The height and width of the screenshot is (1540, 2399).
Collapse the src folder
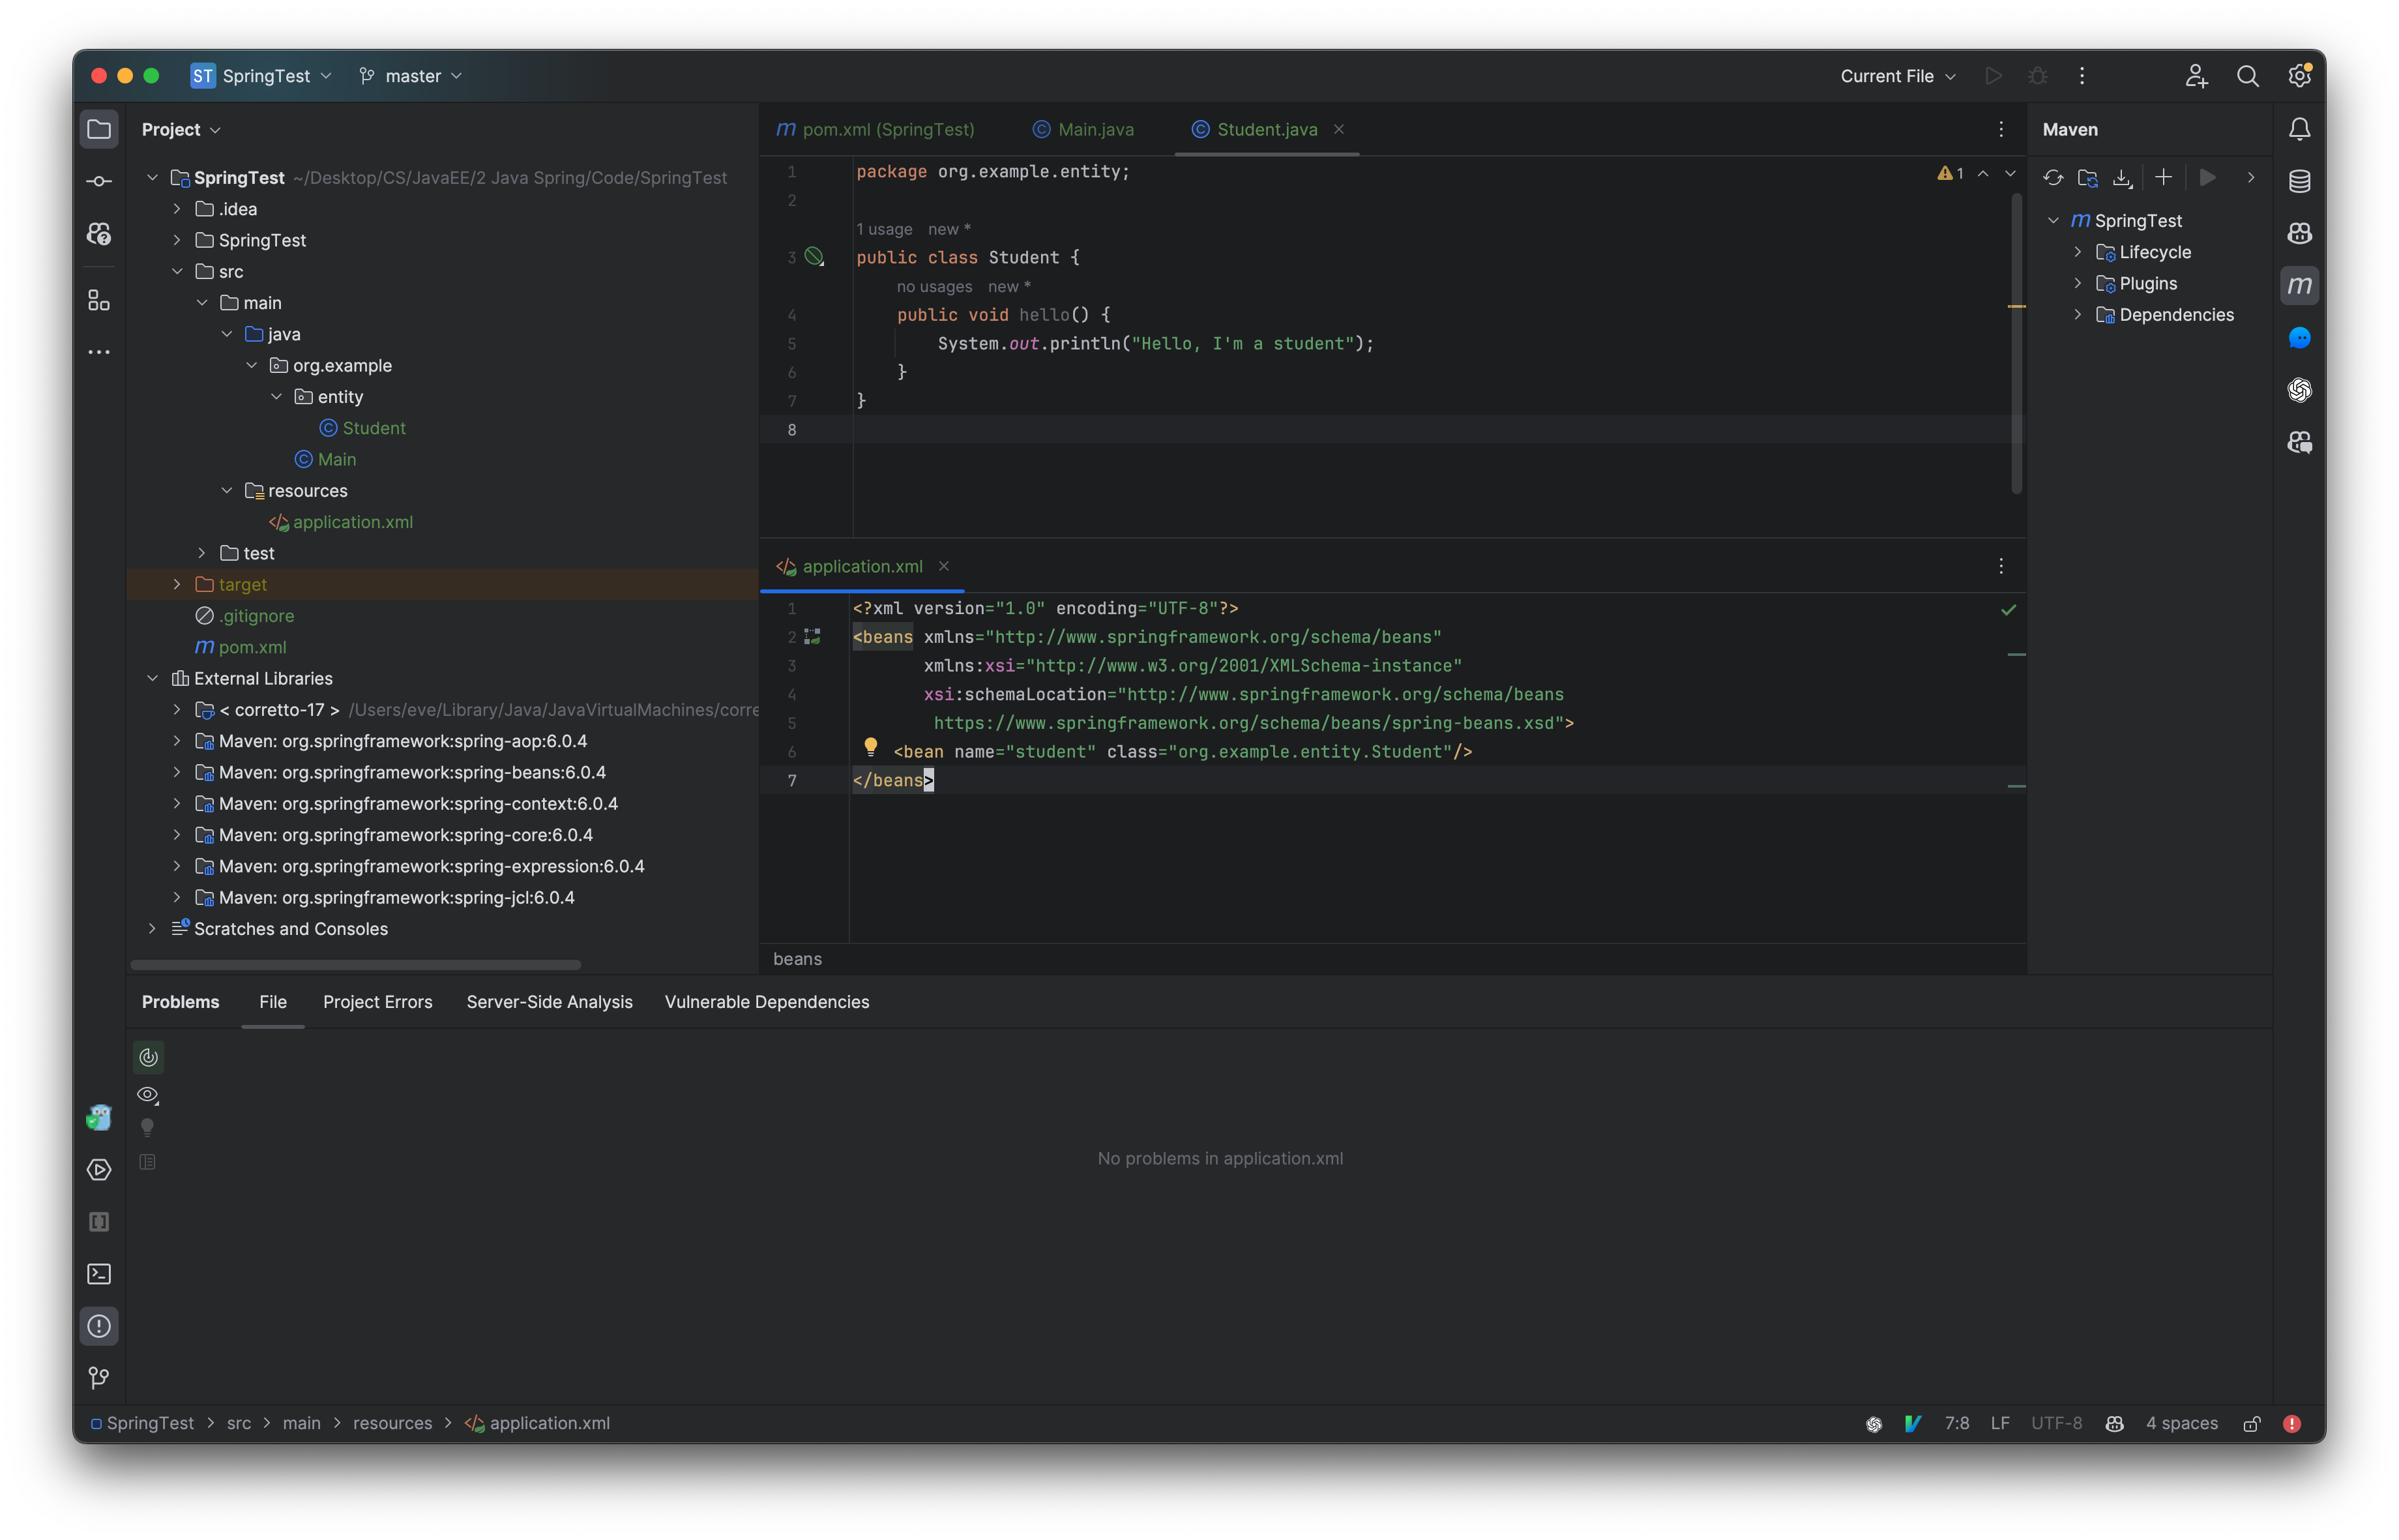tap(177, 271)
